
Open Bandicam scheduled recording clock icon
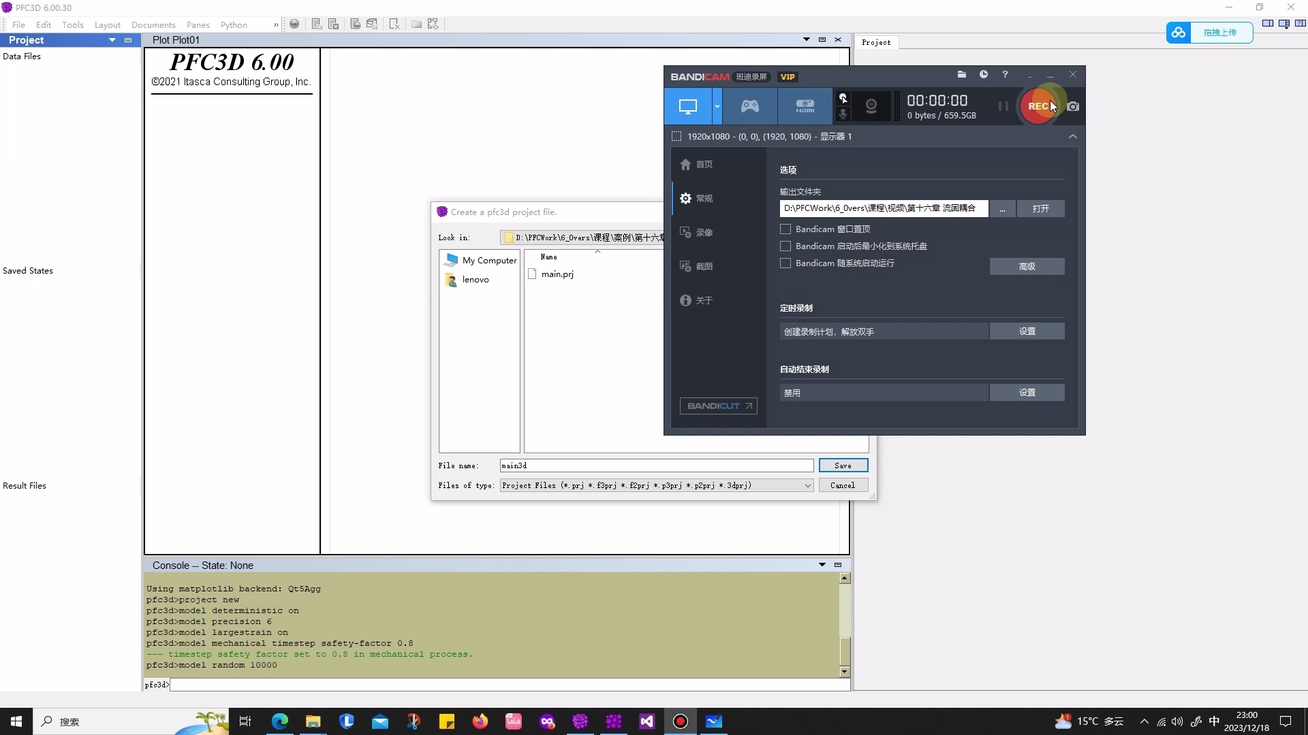(983, 75)
